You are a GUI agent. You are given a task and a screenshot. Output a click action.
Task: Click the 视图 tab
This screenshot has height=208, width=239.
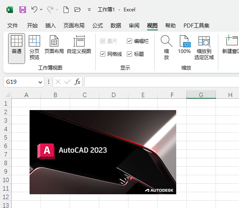(152, 25)
